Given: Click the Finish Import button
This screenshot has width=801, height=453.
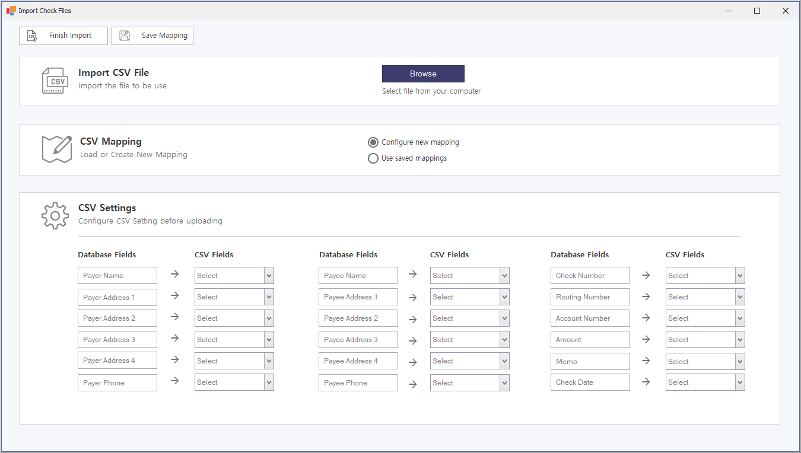Looking at the screenshot, I should [x=63, y=36].
